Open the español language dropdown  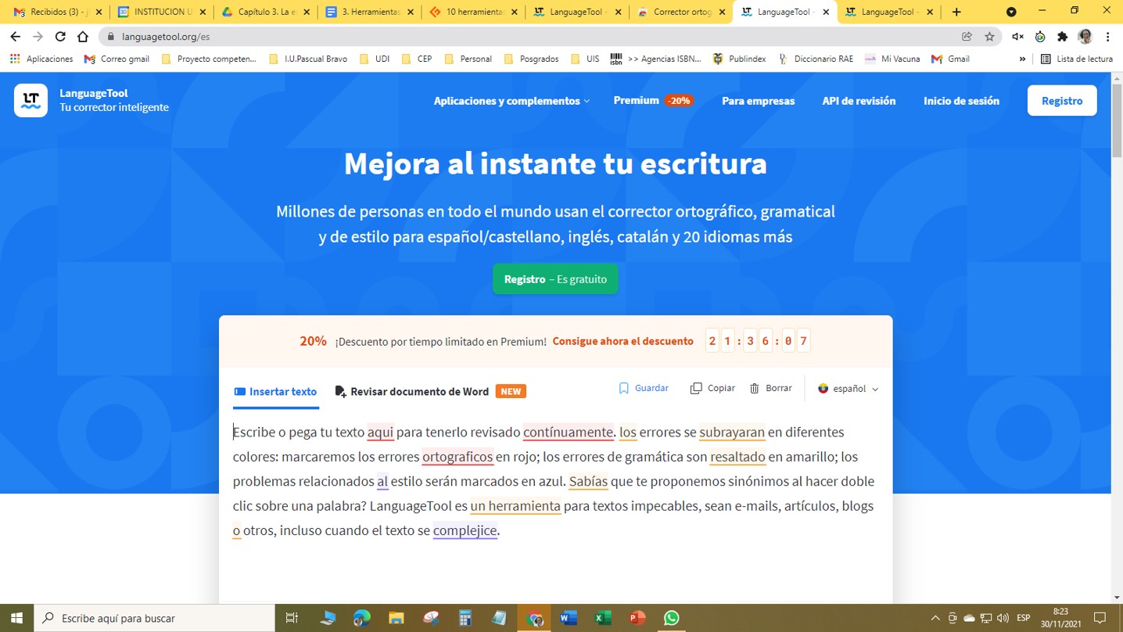point(848,389)
